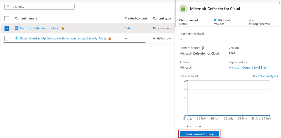Click warning triangle beside Detect CoreBackUp rule
281x138 pixels.
[110, 38]
